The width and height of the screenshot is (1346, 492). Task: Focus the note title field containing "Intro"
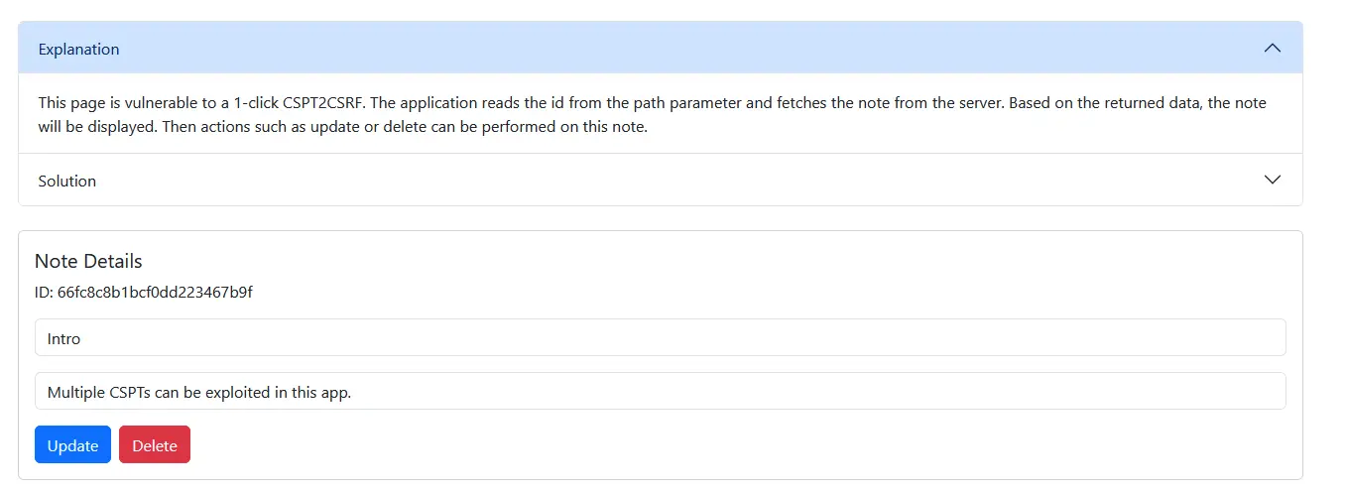660,338
